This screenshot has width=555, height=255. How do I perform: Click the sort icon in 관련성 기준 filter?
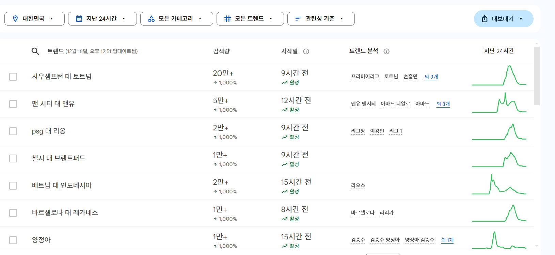[x=298, y=19]
